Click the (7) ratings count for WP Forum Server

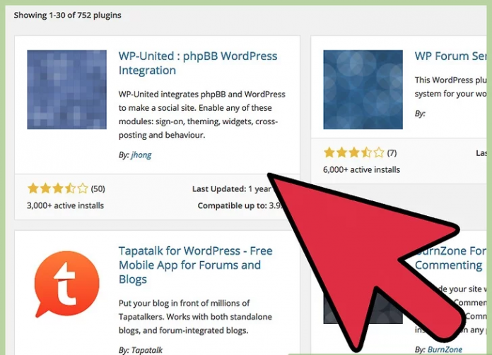pyautogui.click(x=392, y=153)
